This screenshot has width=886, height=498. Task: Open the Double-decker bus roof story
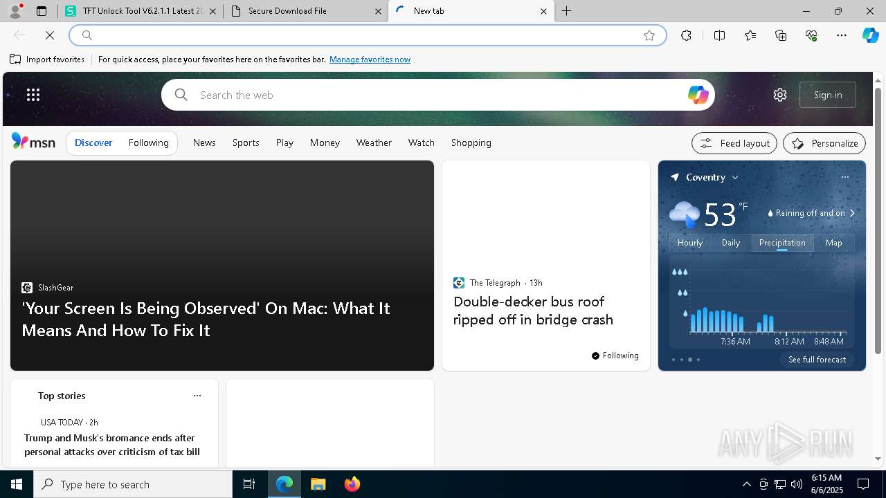[533, 311]
